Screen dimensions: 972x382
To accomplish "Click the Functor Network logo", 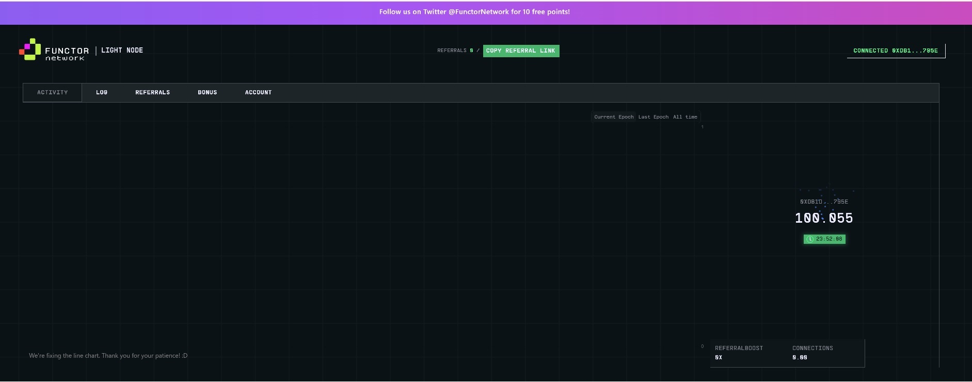I will pos(54,50).
